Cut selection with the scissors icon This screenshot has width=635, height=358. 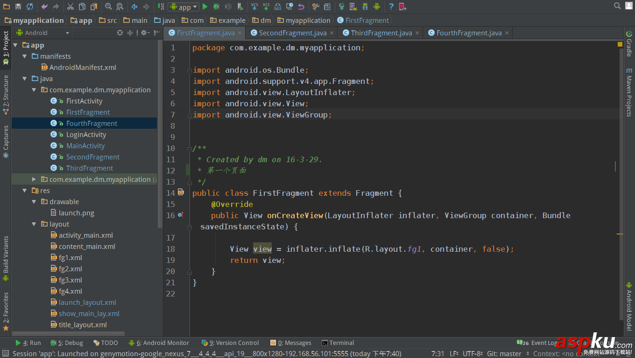(70, 7)
